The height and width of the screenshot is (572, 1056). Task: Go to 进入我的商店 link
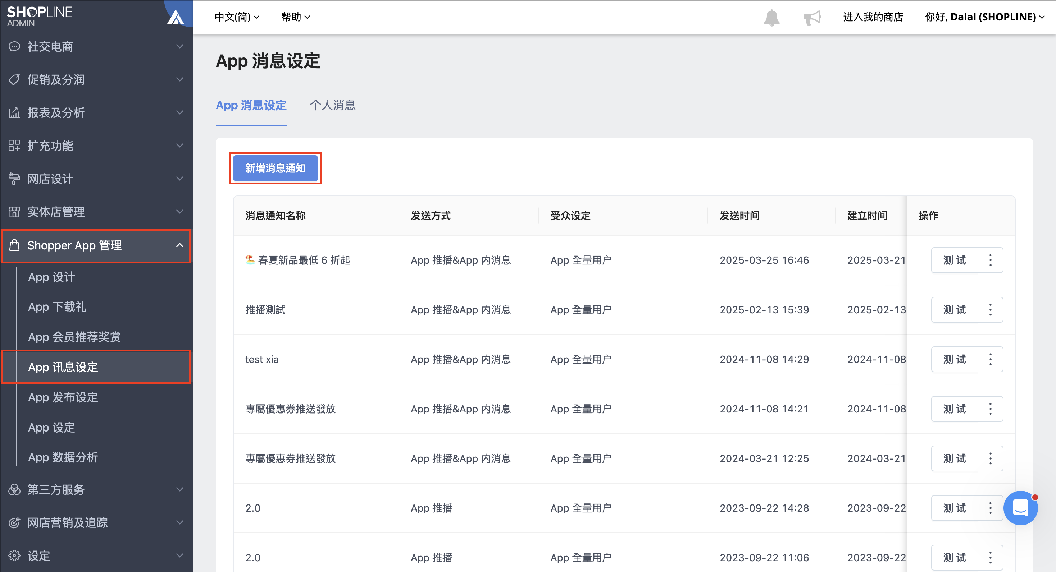click(x=873, y=17)
